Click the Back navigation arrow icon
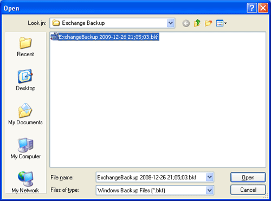This screenshot has height=201, width=271. point(186,23)
